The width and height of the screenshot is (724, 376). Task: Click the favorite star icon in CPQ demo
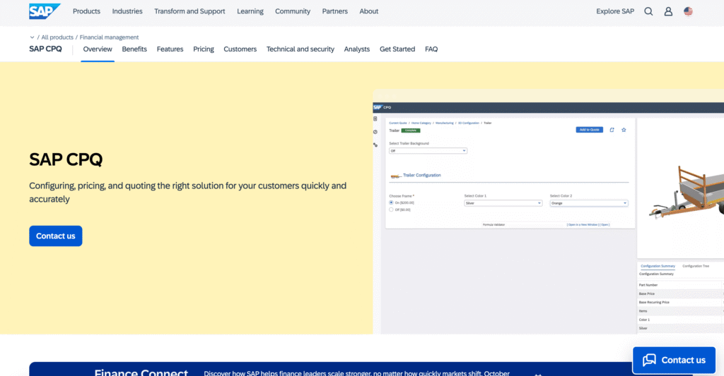tap(624, 130)
